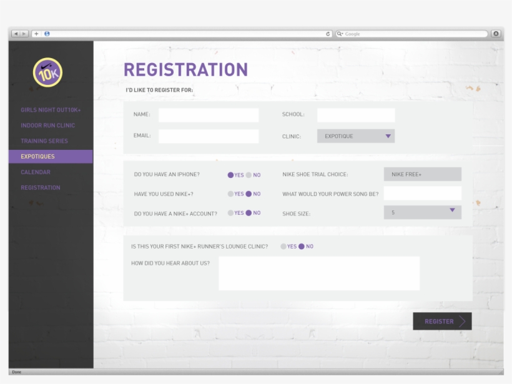Select Yes for Nike+ account question
This screenshot has width=512, height=384.
pyautogui.click(x=230, y=213)
